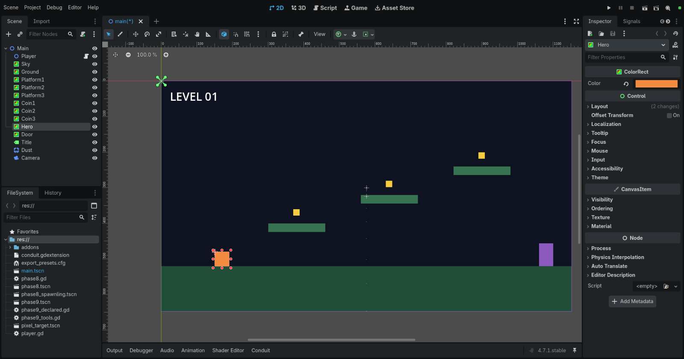Zoom out with the minus button
This screenshot has height=359, width=684.
pos(128,55)
